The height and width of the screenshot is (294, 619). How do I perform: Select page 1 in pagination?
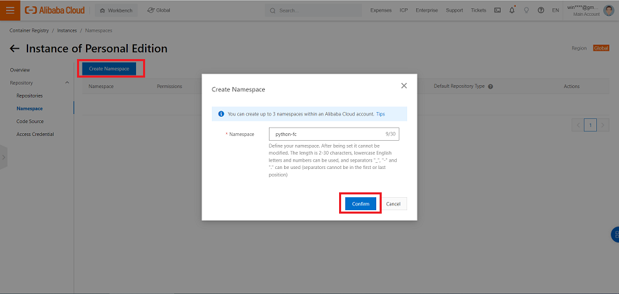[591, 125]
